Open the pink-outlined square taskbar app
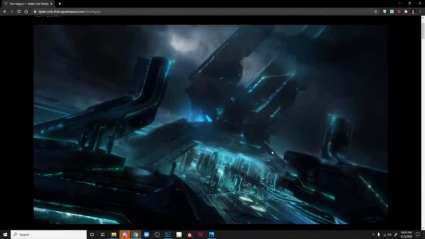This screenshot has height=239, width=425. tap(201, 234)
